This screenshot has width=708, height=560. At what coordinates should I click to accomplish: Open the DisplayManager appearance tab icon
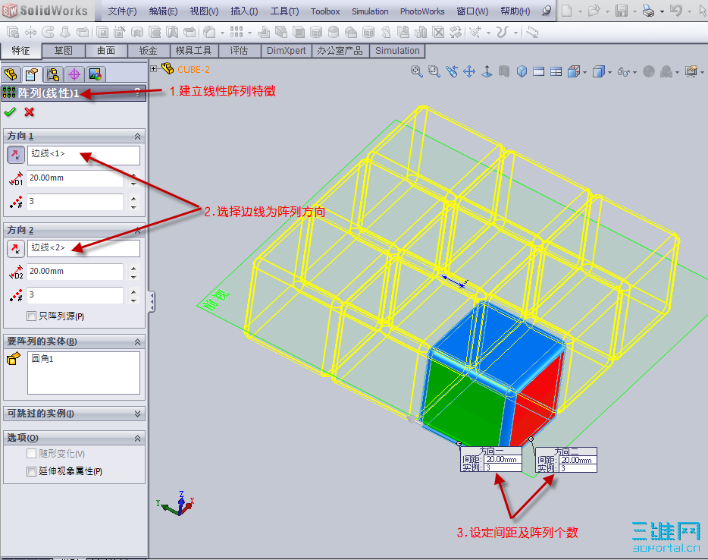[96, 74]
